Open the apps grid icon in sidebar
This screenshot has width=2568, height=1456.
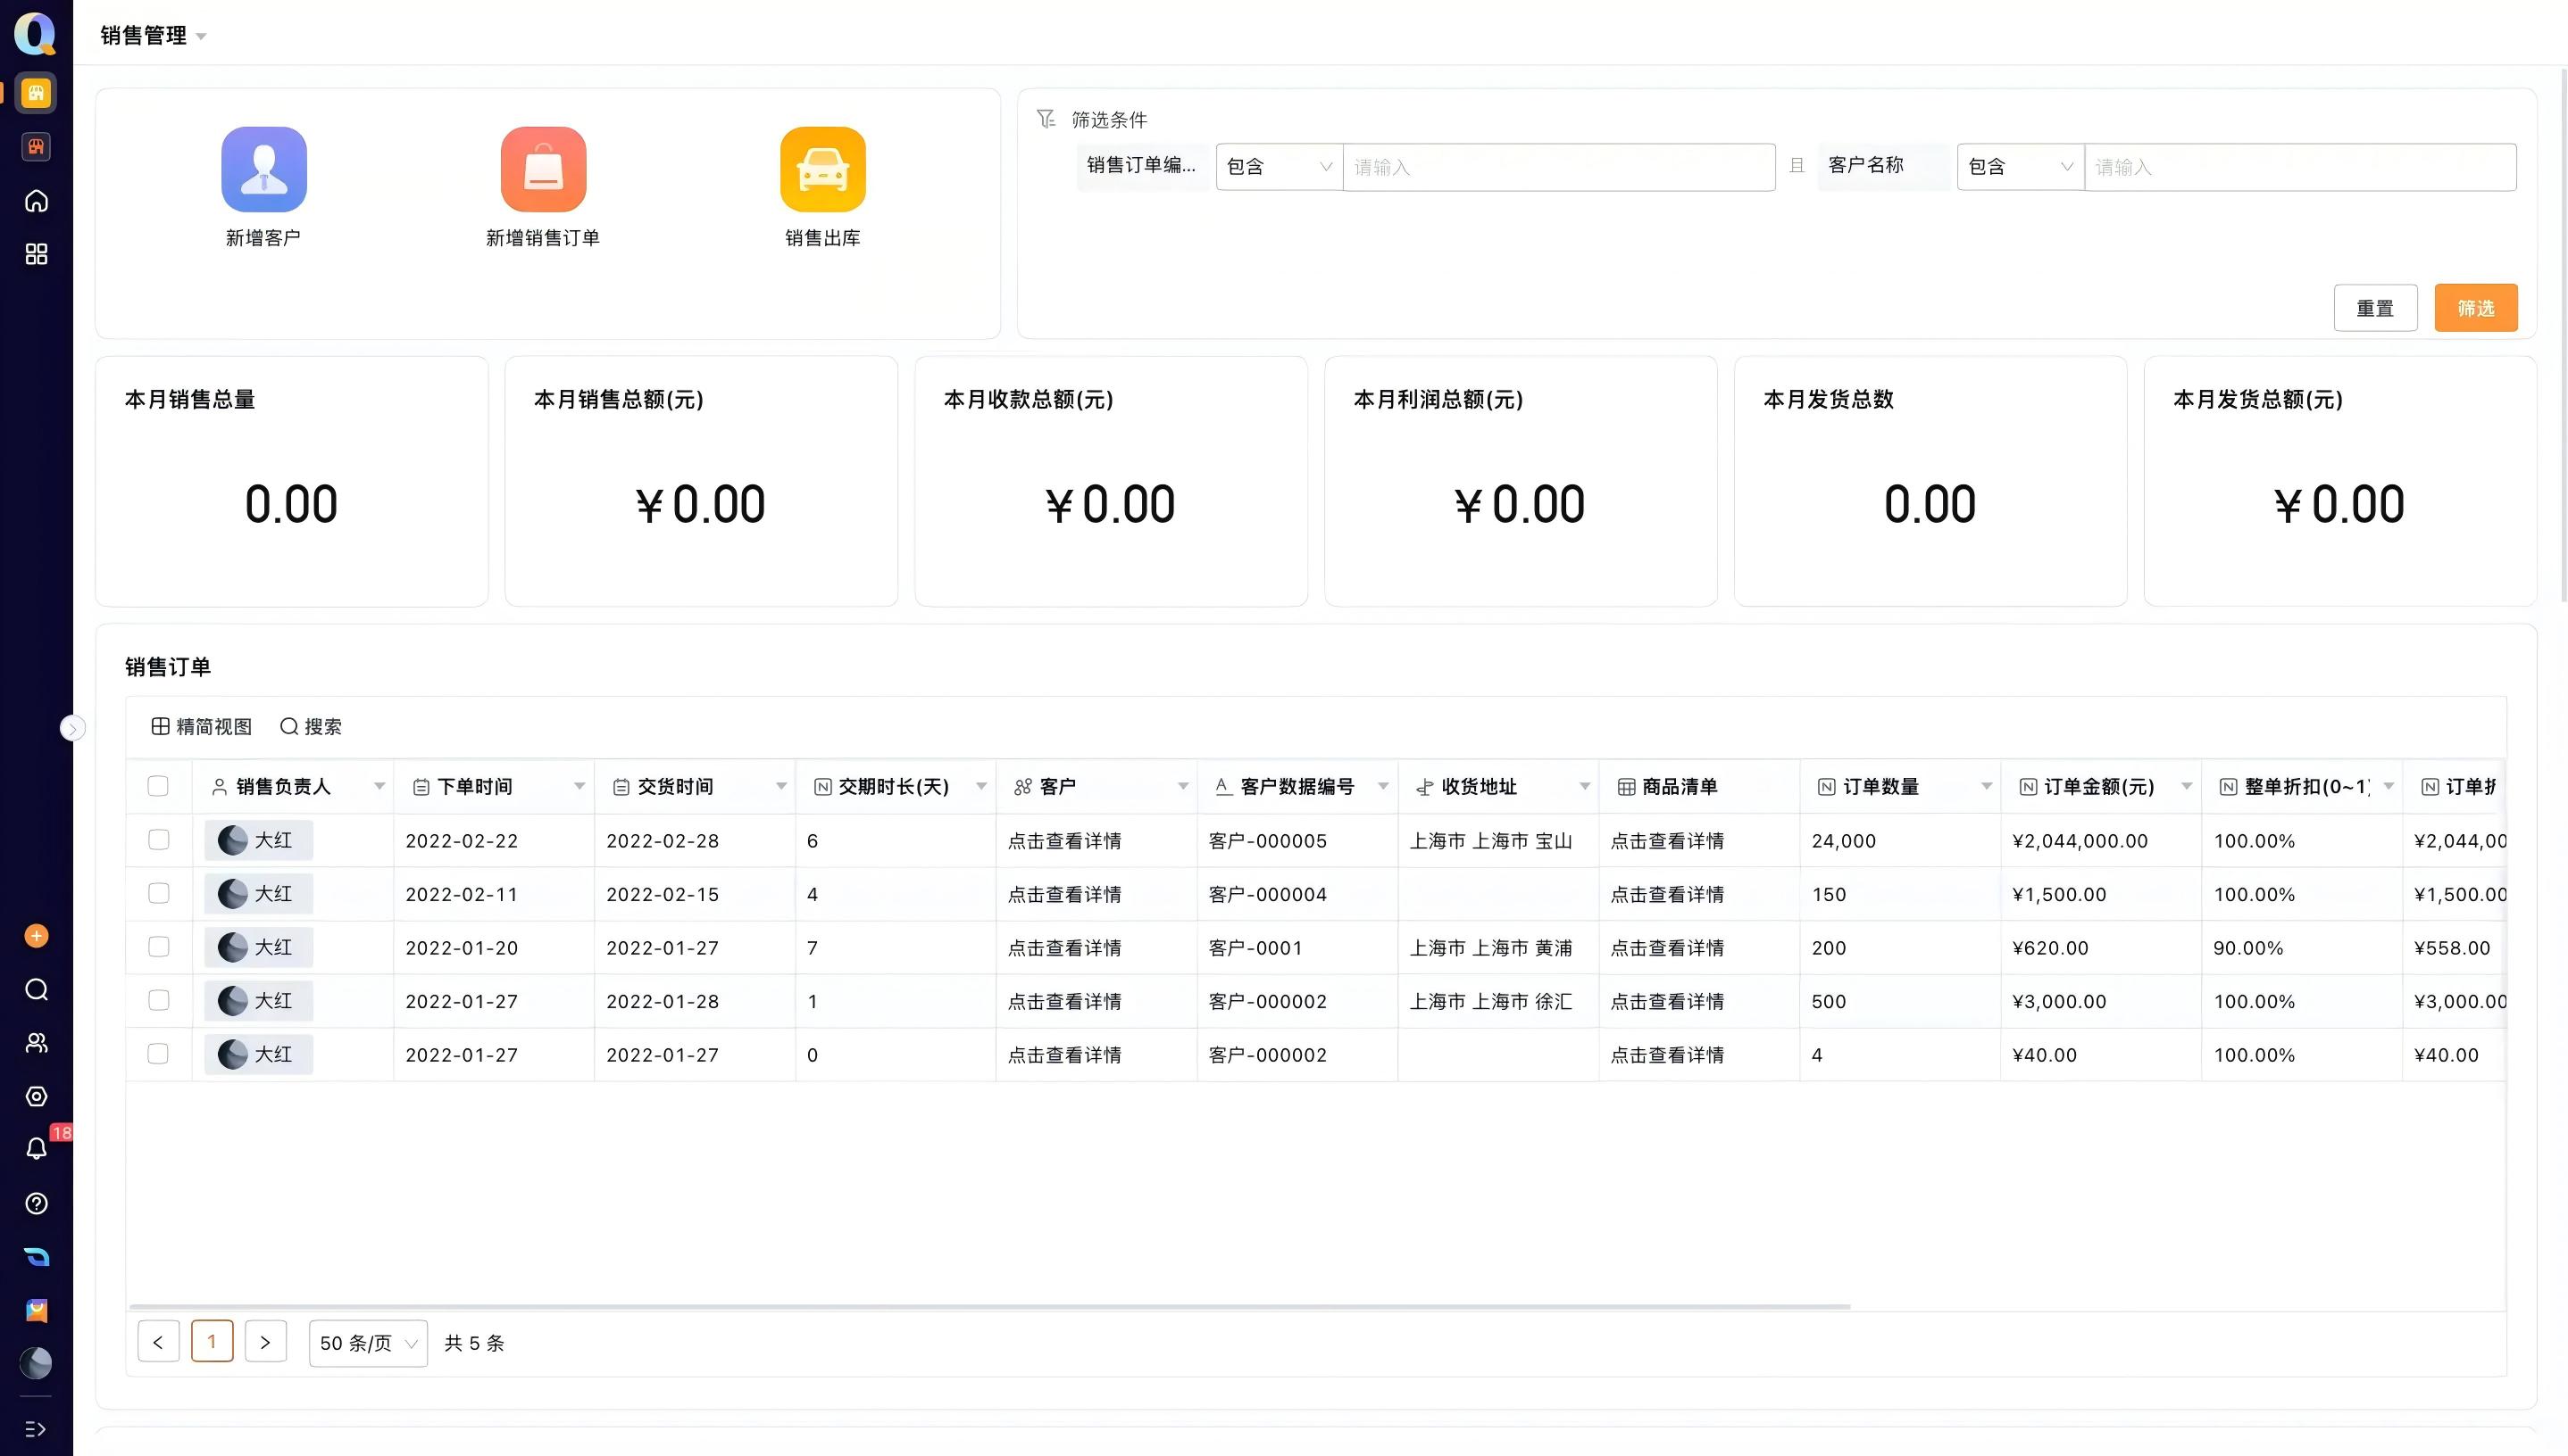(x=36, y=254)
